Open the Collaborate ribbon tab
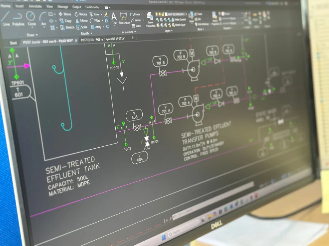 click(x=92, y=7)
